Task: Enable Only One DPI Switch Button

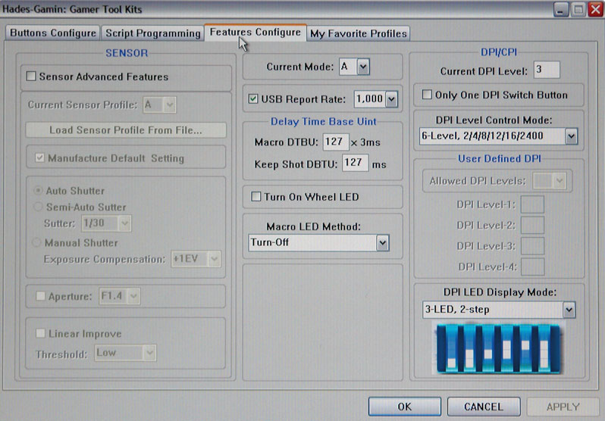Action: 427,95
